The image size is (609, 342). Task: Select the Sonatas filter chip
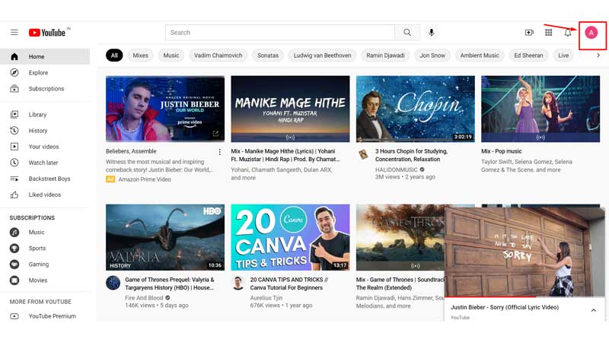pos(268,55)
